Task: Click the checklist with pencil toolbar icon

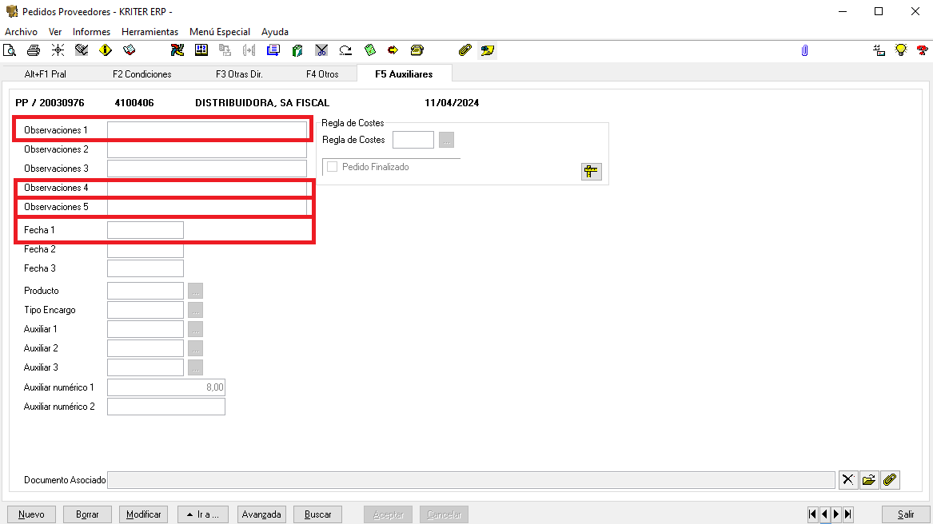Action: click(82, 50)
